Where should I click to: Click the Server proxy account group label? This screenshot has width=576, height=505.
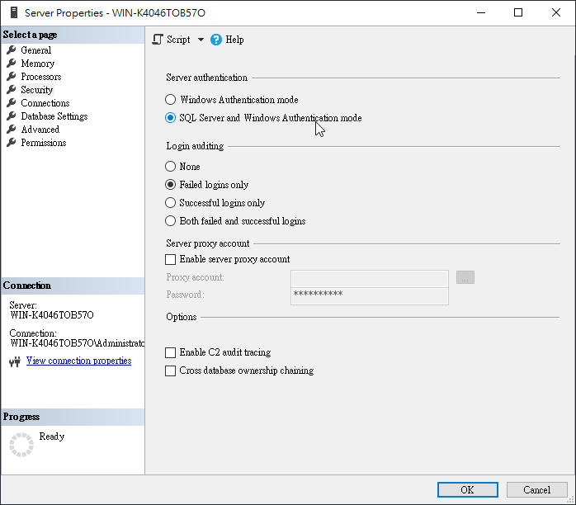click(208, 243)
